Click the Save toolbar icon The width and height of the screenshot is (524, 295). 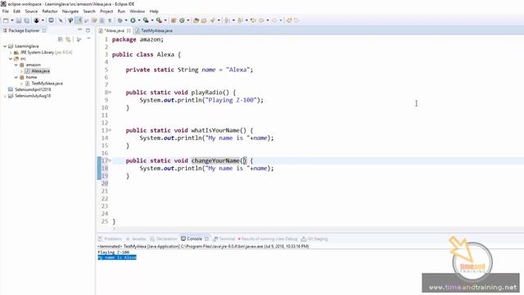coord(19,20)
